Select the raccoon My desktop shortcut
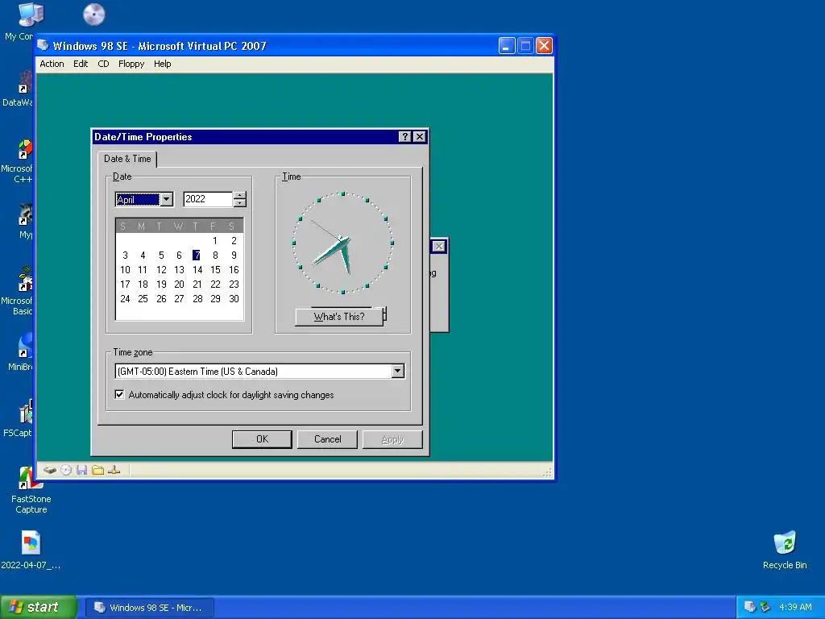Screen dimensions: 825x619 tap(25, 221)
